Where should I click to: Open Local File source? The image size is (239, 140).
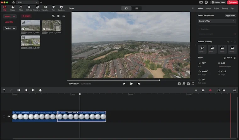9,22
